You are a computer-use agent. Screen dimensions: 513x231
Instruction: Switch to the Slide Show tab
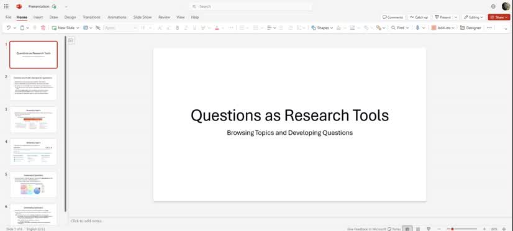click(142, 17)
